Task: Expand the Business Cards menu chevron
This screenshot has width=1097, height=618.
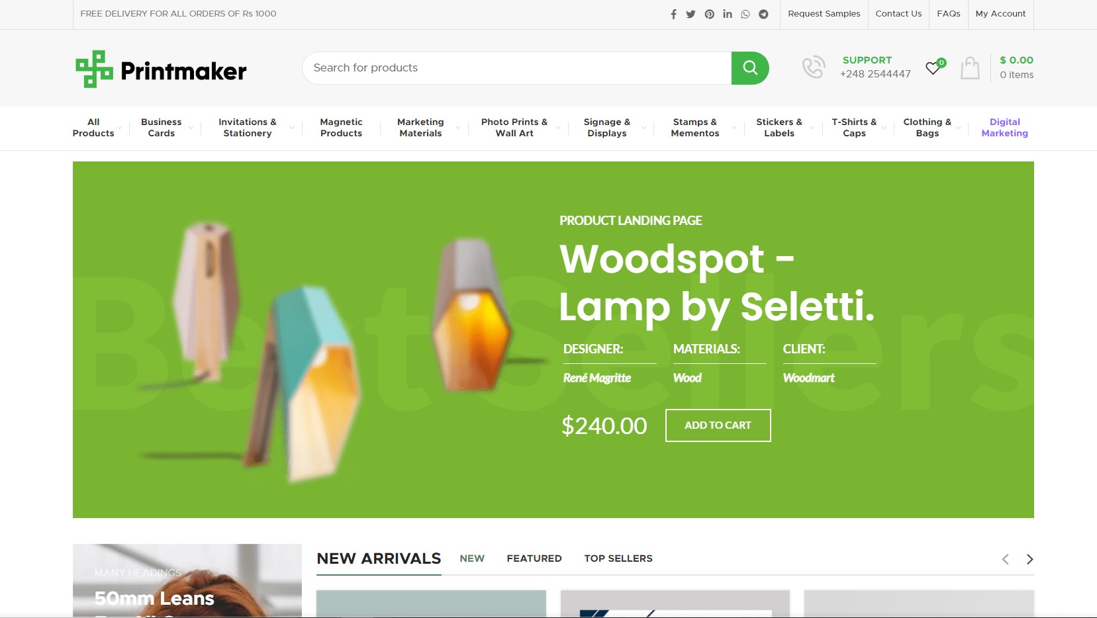Action: point(191,128)
